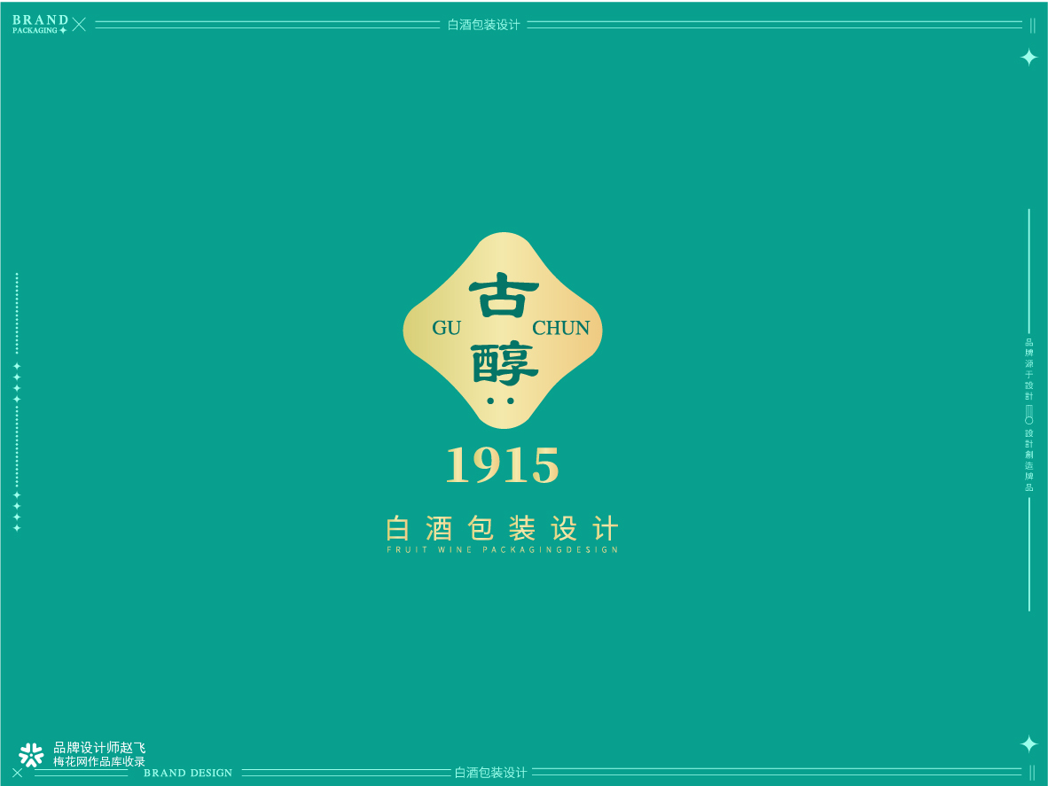
Task: Select the '梅花网作品库收录' text
Action: click(99, 761)
